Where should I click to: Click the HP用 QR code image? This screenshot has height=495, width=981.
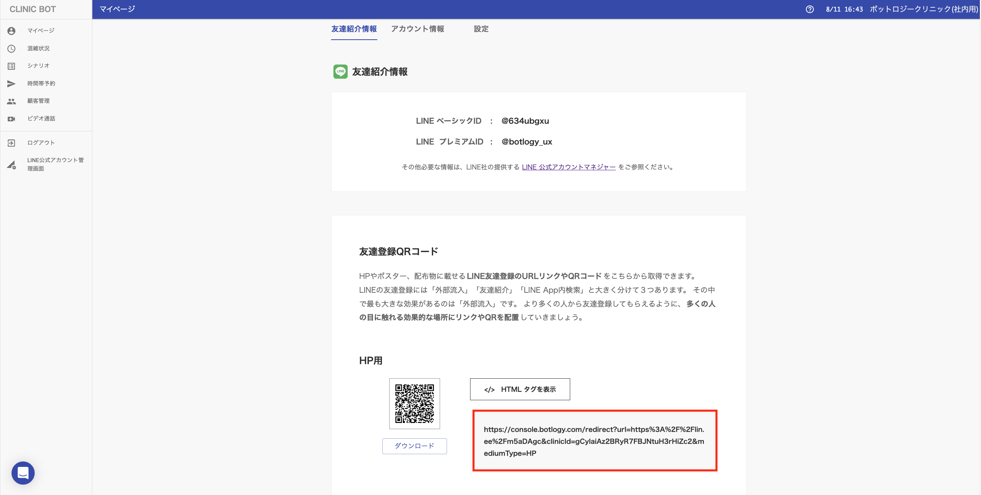[414, 403]
